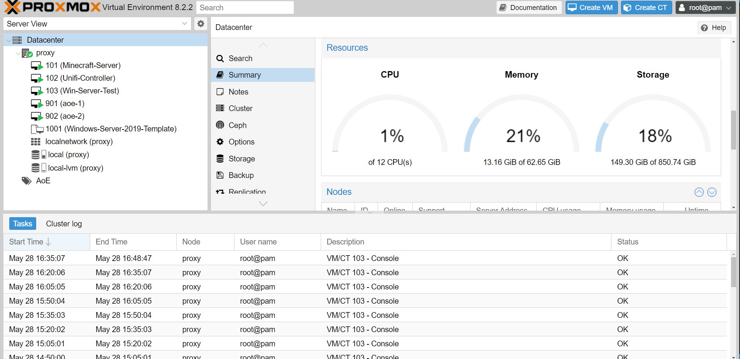The image size is (740, 359).
Task: Click the Help button
Action: [714, 28]
